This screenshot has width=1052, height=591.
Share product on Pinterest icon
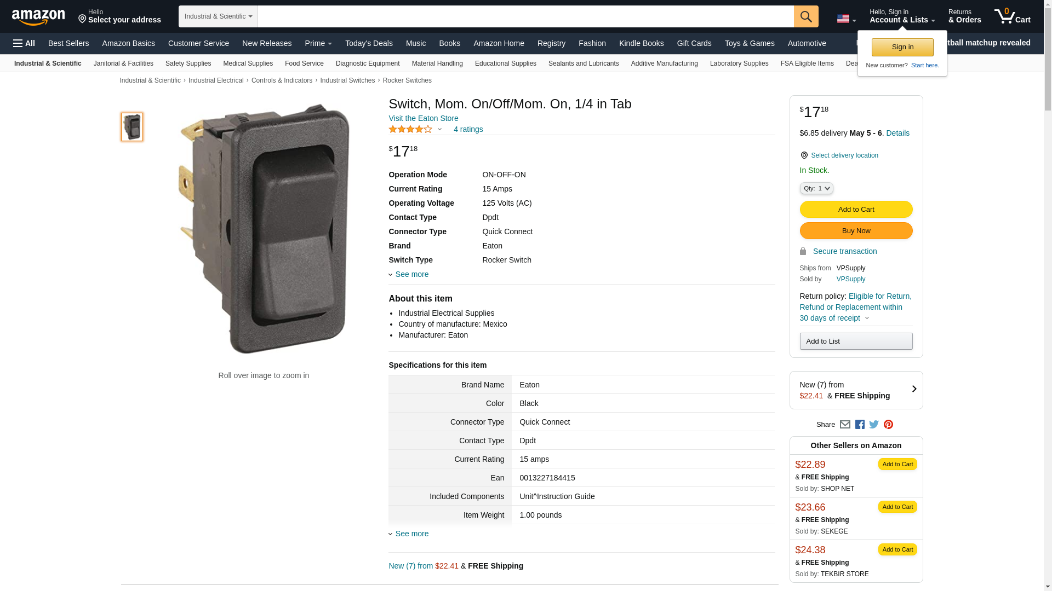click(888, 425)
